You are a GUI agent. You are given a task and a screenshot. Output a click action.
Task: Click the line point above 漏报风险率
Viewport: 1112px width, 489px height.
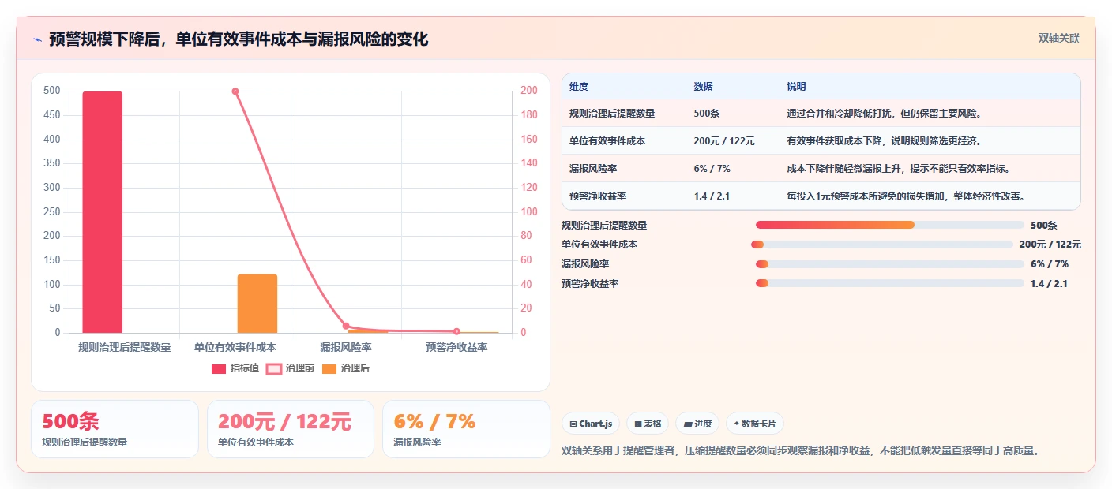click(346, 326)
